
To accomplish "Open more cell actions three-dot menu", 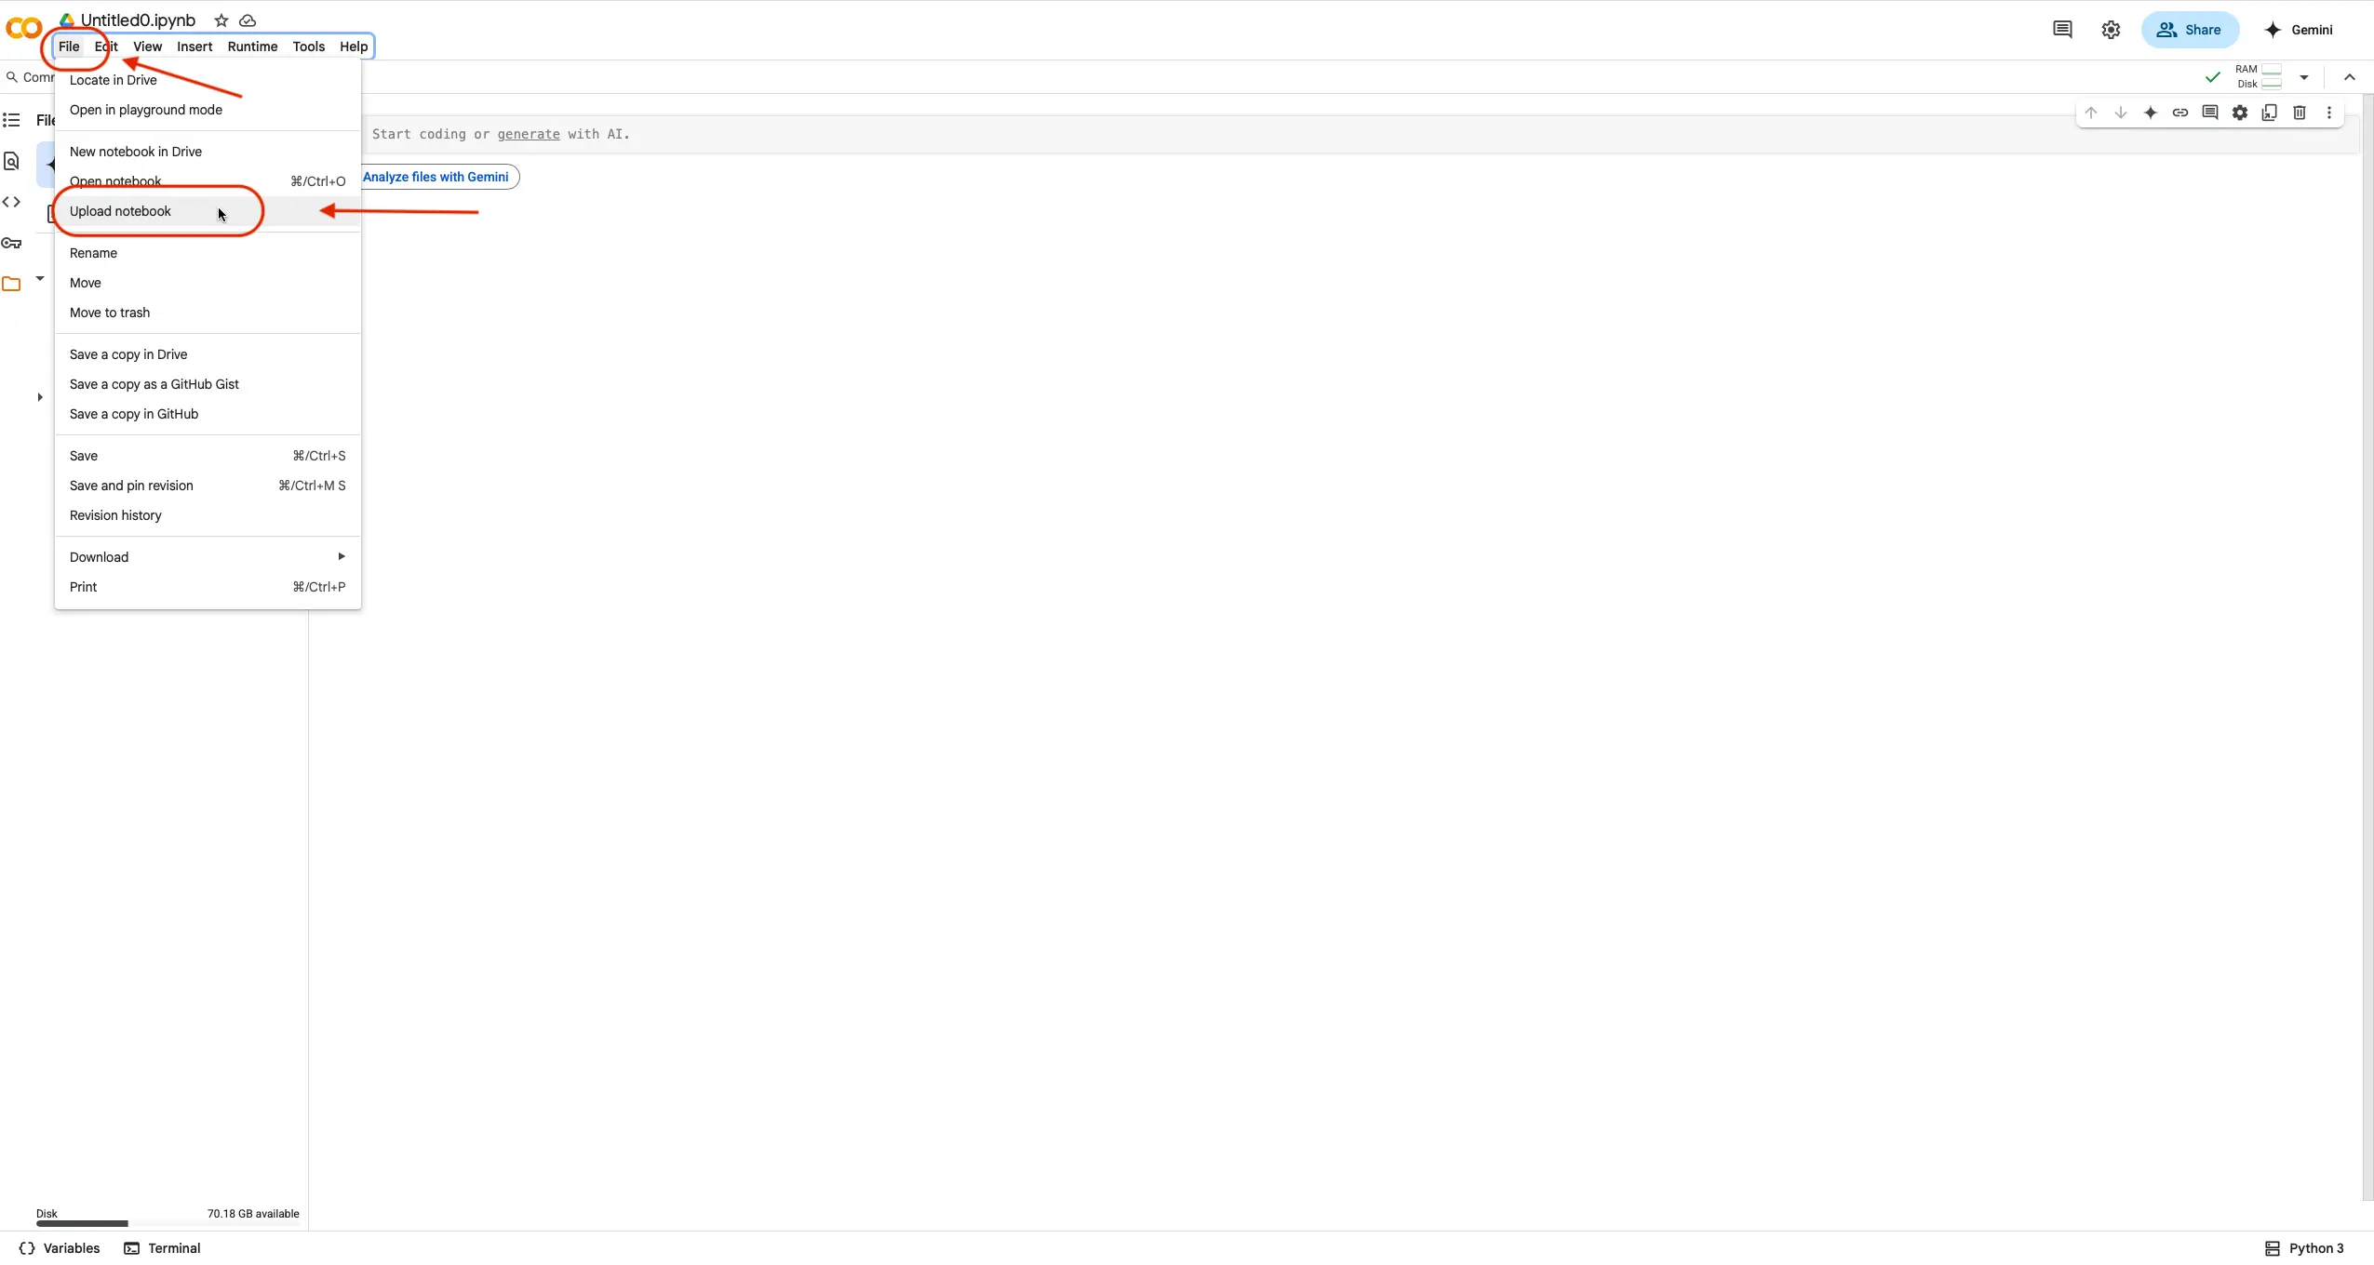I will tap(2329, 113).
